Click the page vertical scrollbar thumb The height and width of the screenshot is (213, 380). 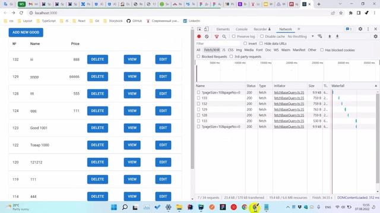192,99
